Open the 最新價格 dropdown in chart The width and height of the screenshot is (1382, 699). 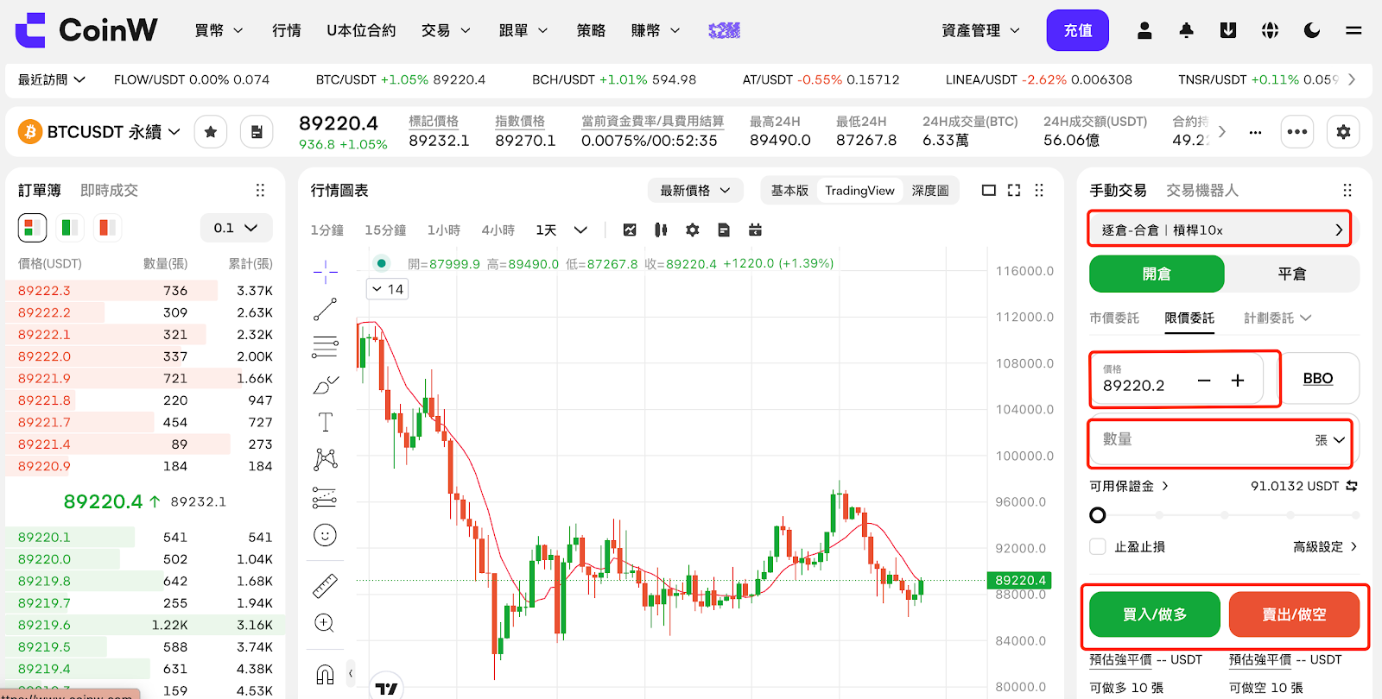694,190
